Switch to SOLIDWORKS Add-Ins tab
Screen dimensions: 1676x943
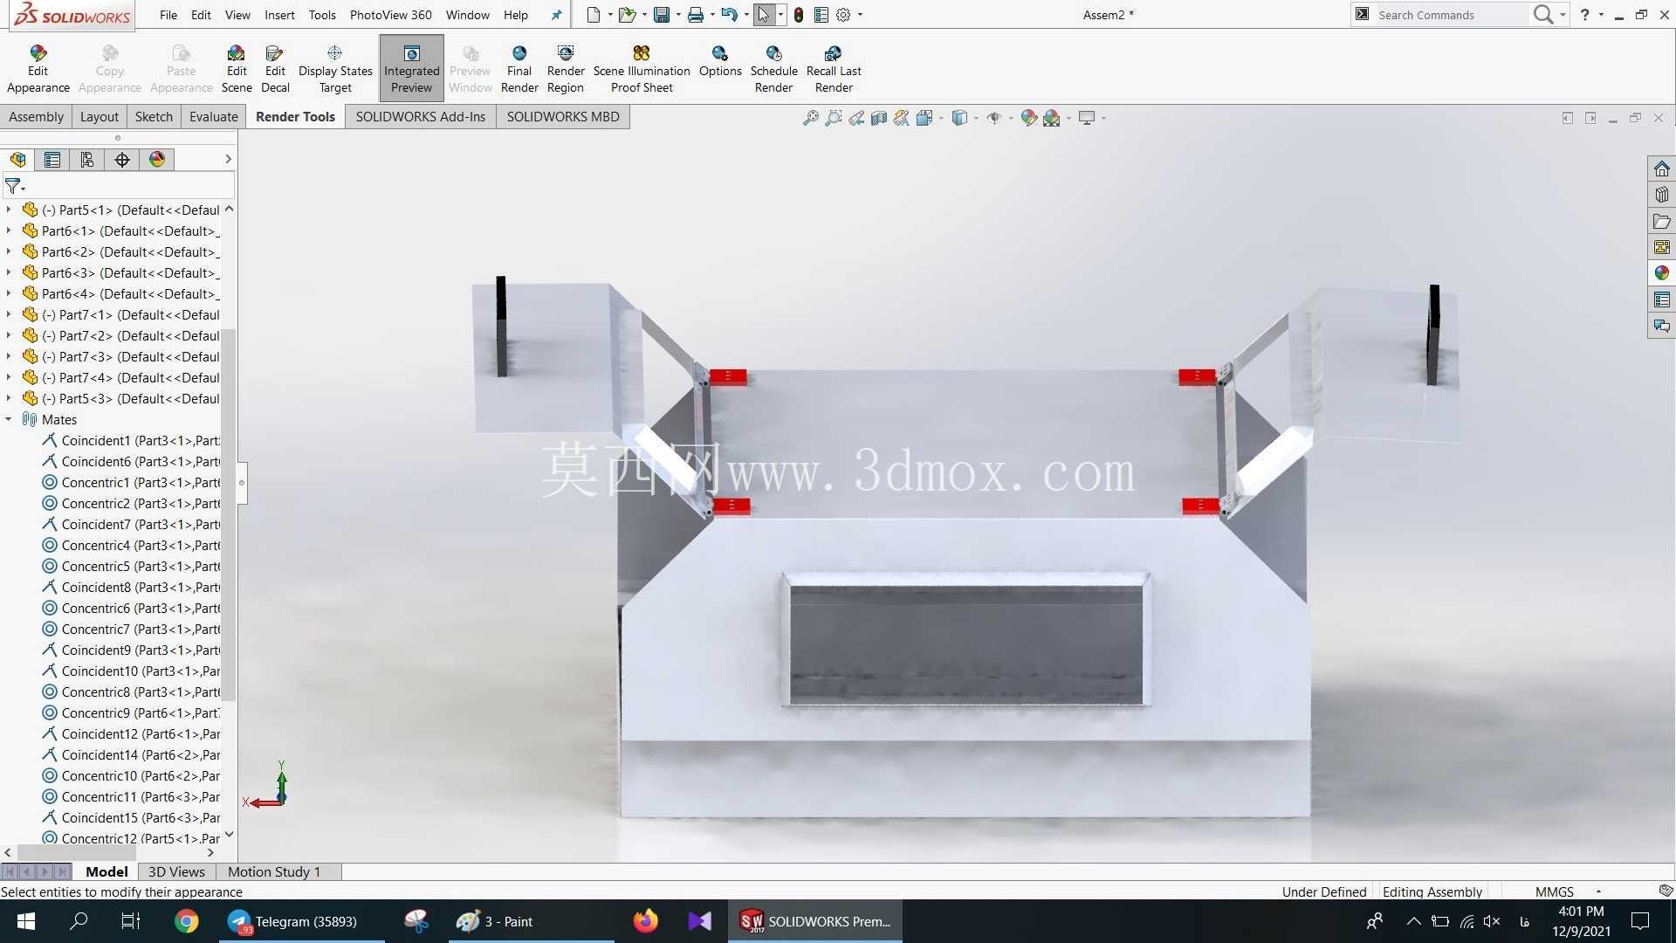coord(420,117)
